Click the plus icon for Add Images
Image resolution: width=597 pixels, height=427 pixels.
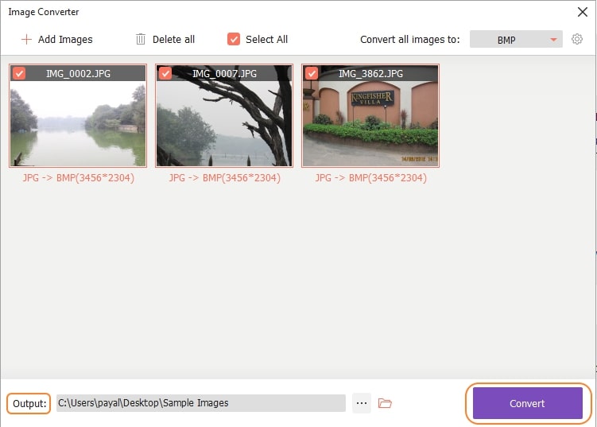click(26, 39)
